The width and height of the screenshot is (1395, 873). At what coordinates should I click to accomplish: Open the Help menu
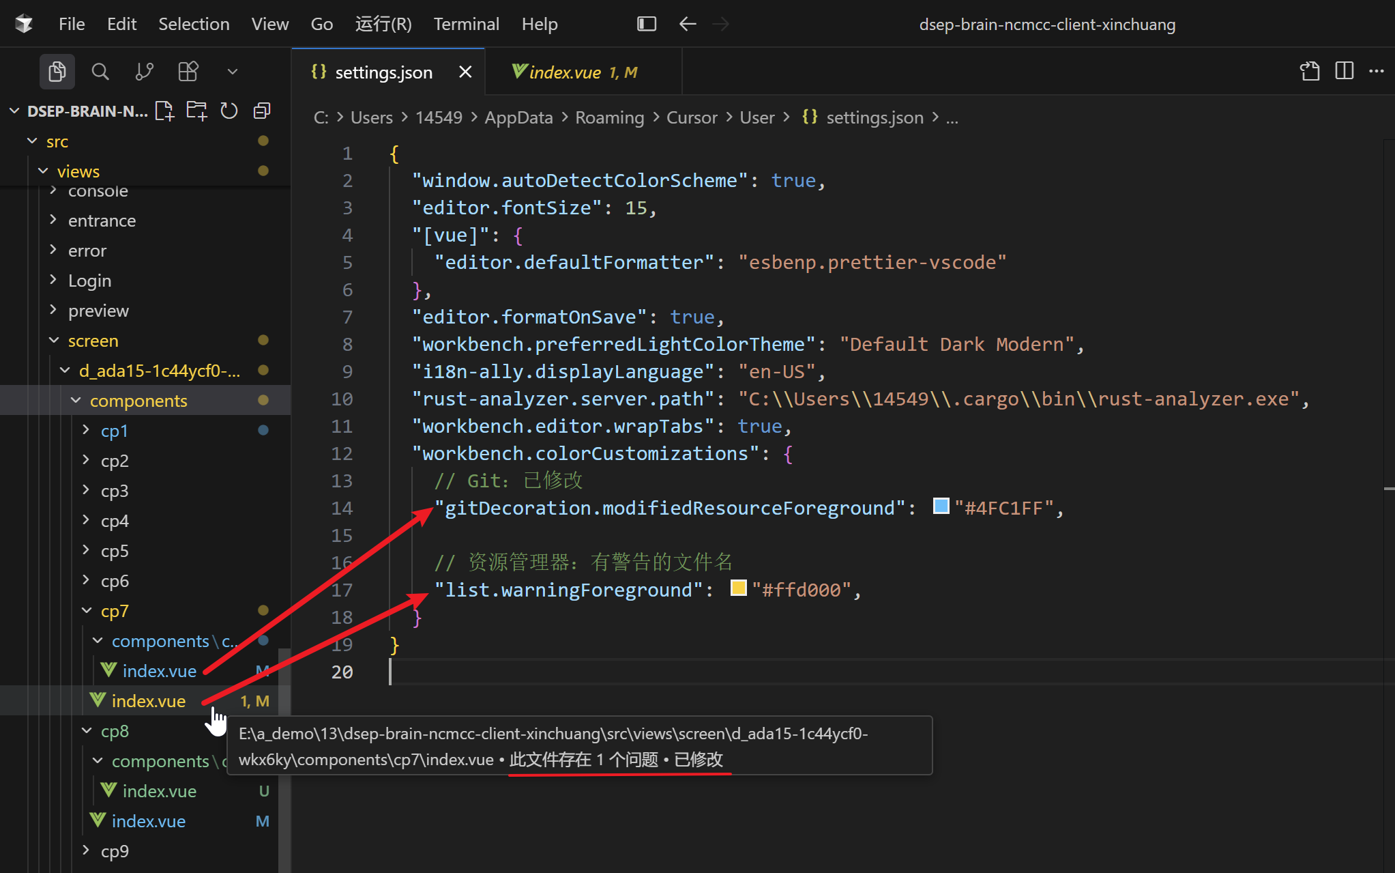click(x=540, y=24)
